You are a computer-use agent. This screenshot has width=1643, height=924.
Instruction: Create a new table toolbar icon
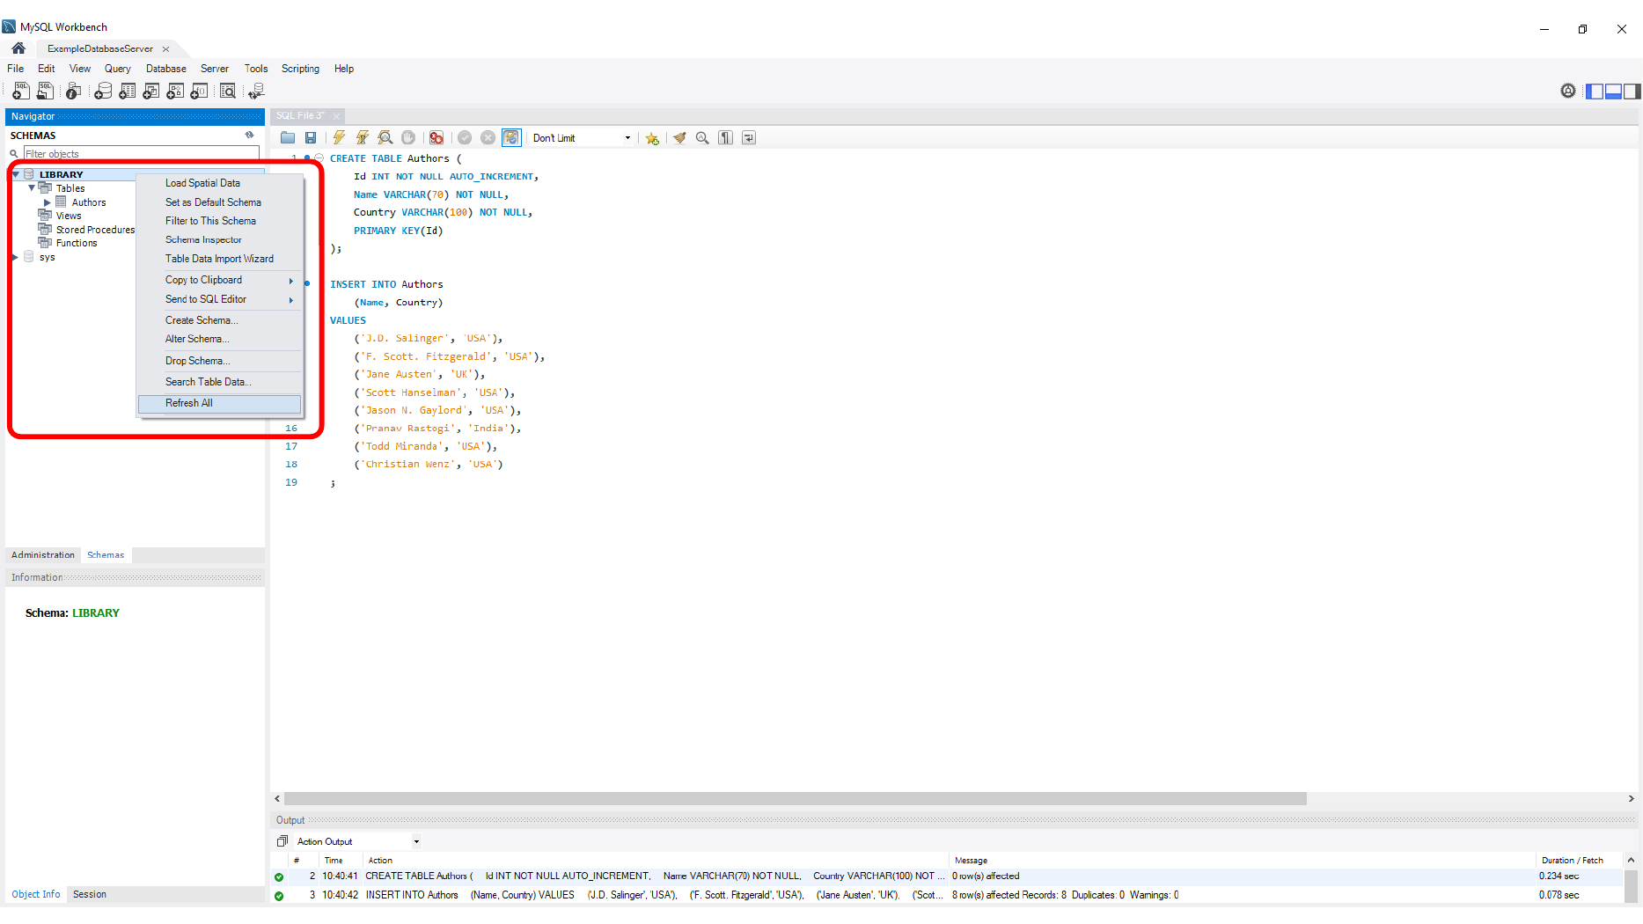pyautogui.click(x=127, y=91)
